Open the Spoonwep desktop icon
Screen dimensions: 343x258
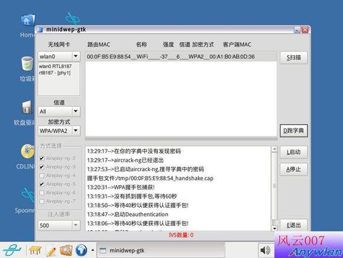(x=28, y=195)
